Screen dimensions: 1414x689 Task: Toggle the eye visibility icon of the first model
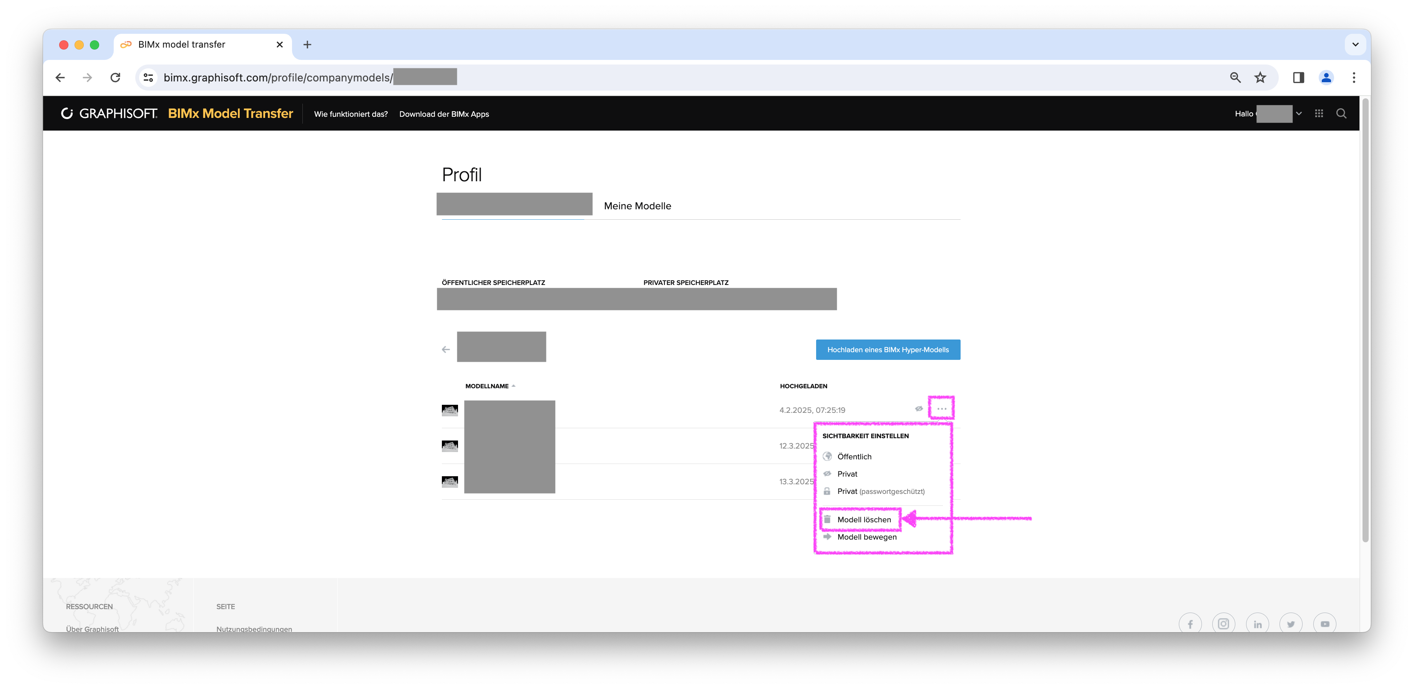(918, 409)
